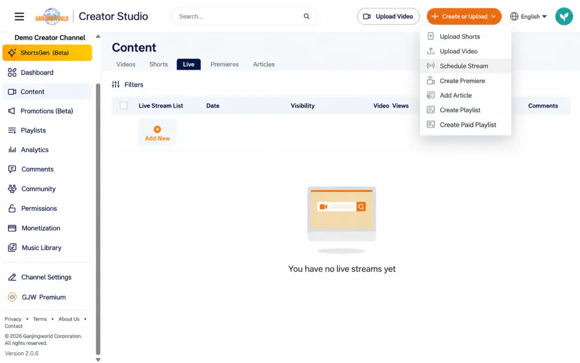
Task: Select Schedule Stream menu entry
Action: point(465,66)
